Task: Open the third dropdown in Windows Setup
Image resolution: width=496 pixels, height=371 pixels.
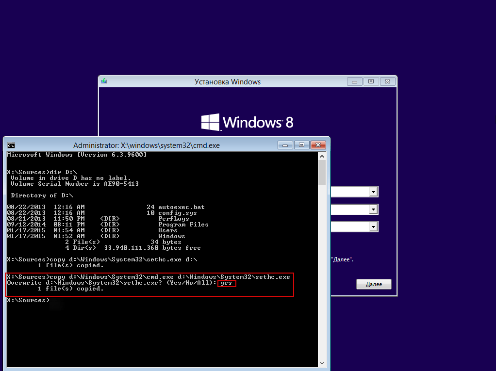Action: coord(373,226)
